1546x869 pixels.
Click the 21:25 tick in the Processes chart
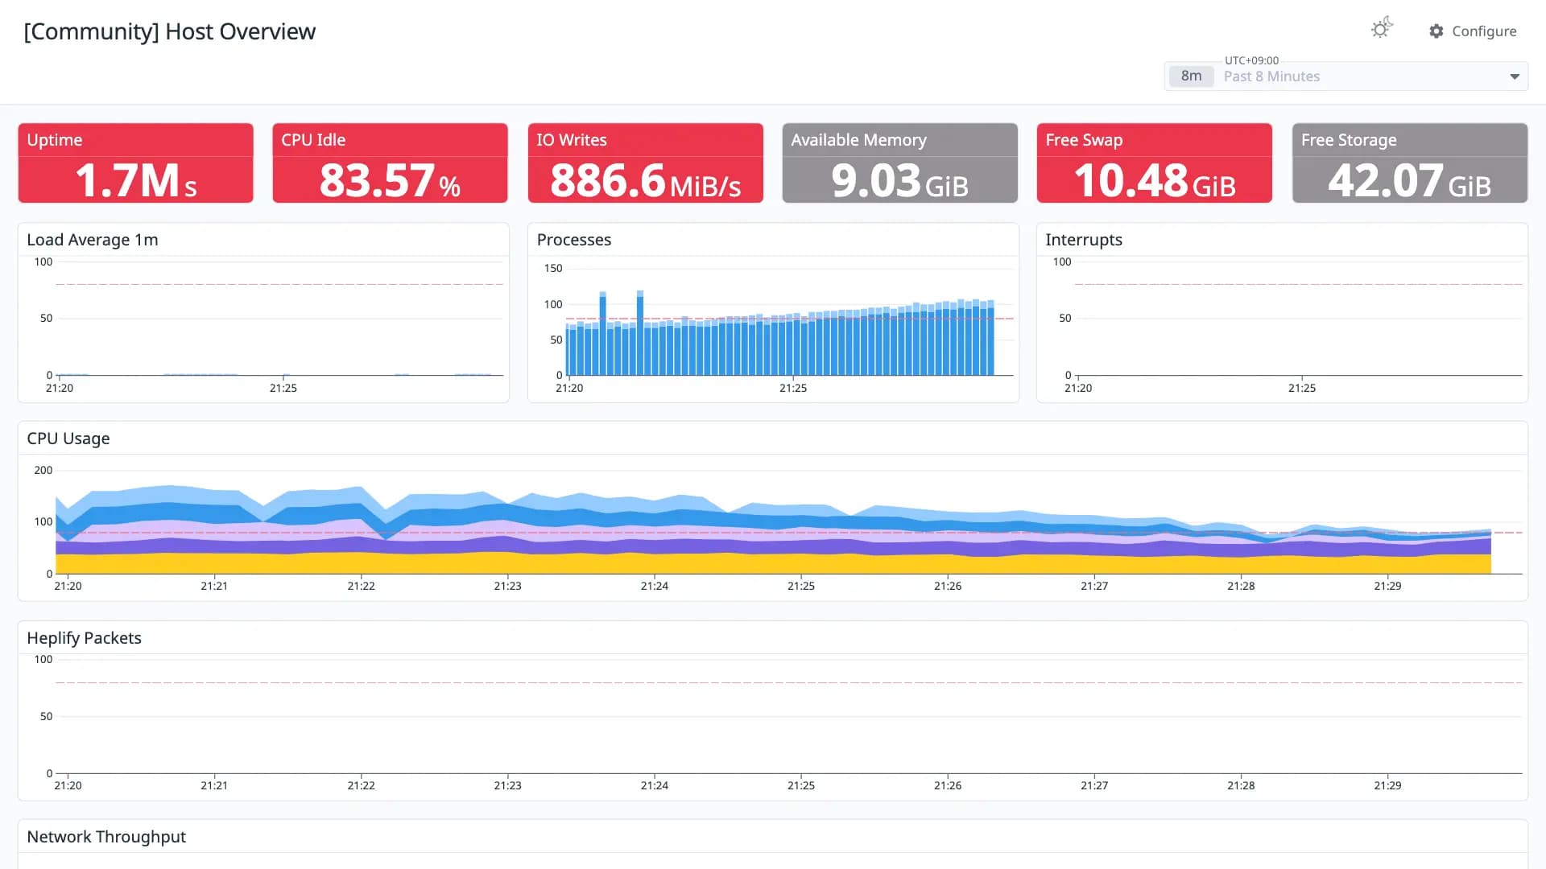coord(793,388)
